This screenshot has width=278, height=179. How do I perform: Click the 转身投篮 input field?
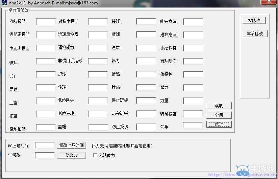pos(193,114)
